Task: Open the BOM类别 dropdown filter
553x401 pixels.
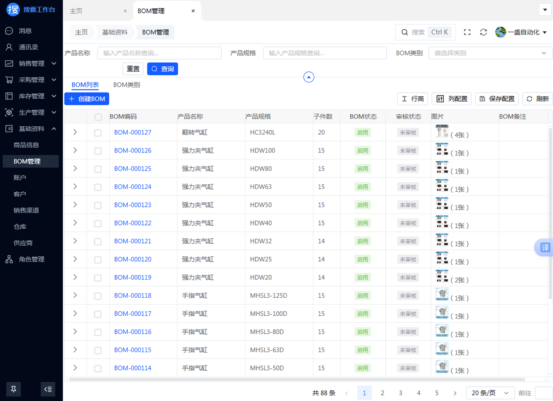Action: pos(490,53)
